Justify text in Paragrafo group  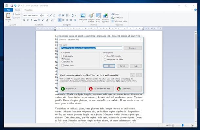[x=71, y=20]
